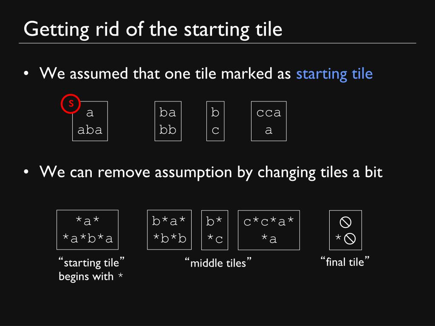The height and width of the screenshot is (326, 435).
Task: Click the red circled S marker
Action: pyautogui.click(x=71, y=104)
